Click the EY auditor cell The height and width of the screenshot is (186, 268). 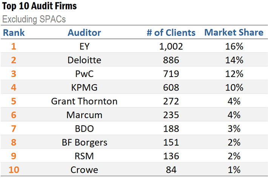(x=84, y=46)
